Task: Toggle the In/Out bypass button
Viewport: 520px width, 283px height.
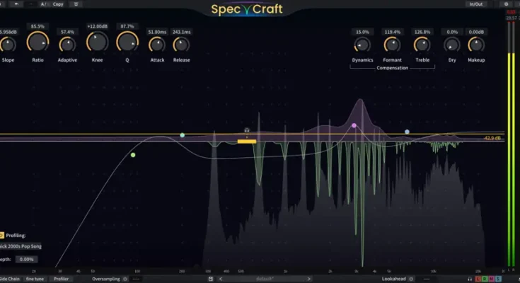Action: (x=477, y=4)
